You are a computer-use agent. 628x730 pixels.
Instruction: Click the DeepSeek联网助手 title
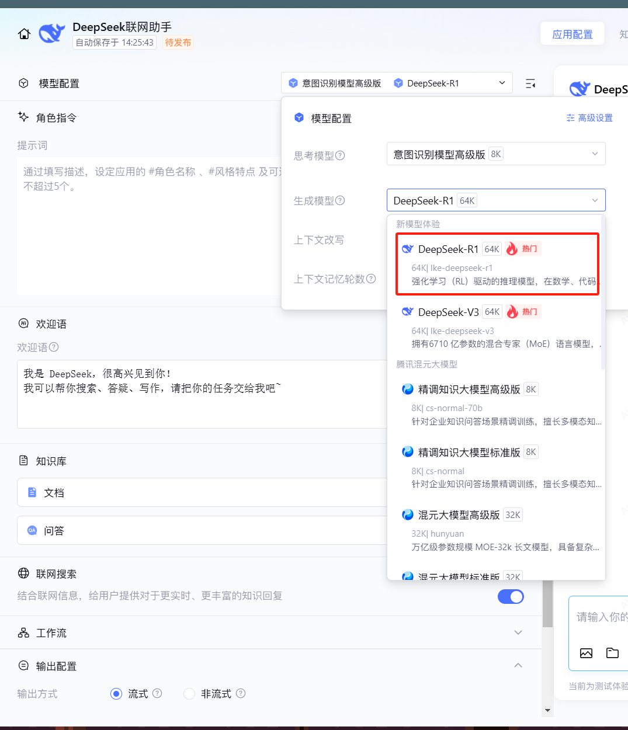coord(122,27)
